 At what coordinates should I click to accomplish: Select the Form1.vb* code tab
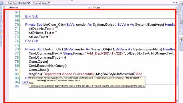25,3
